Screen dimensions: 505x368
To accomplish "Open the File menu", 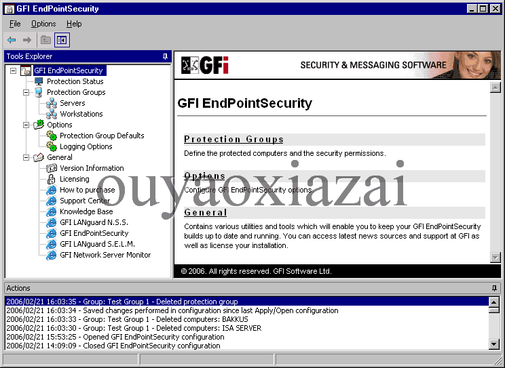I will [15, 24].
